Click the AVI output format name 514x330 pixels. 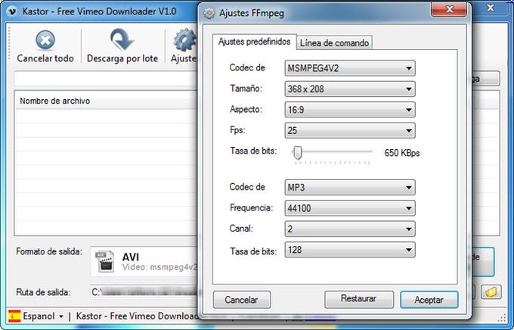click(x=131, y=257)
